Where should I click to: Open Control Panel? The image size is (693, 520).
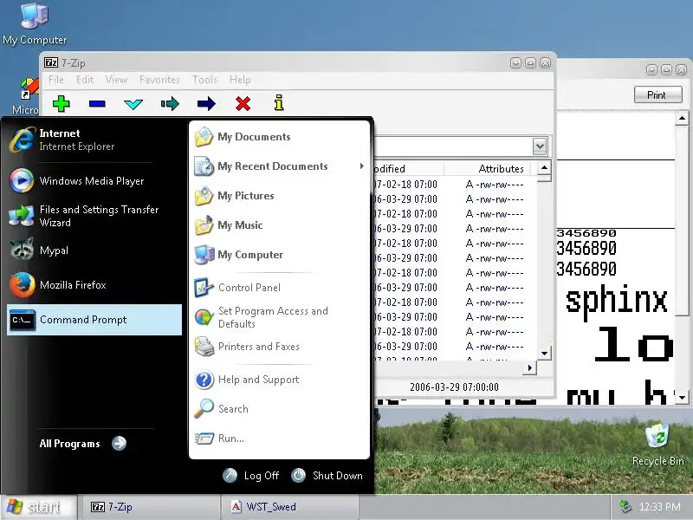(279, 288)
